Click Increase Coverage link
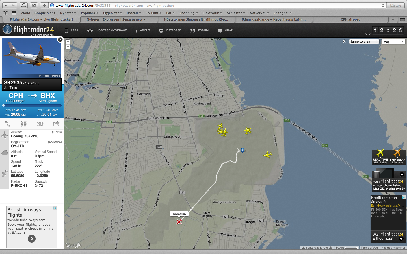This screenshot has height=254, width=407. (x=107, y=30)
